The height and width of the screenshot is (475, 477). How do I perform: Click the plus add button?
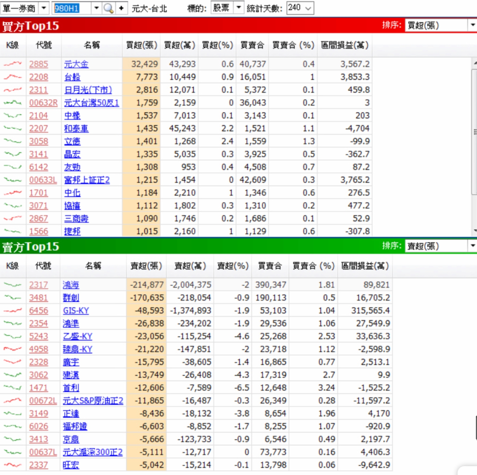(121, 8)
